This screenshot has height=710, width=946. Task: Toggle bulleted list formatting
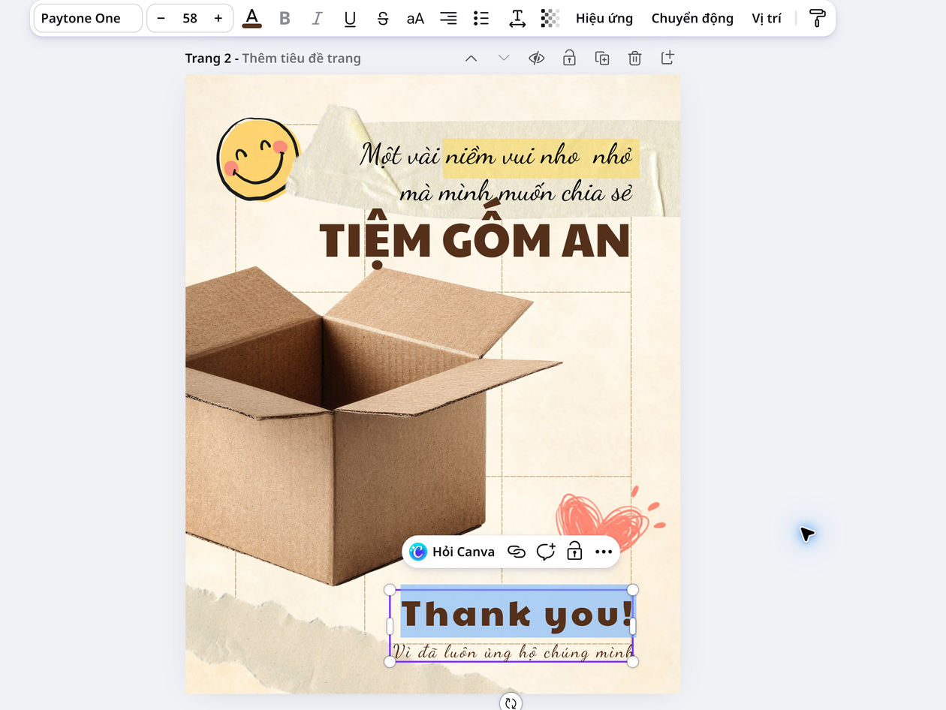point(481,18)
